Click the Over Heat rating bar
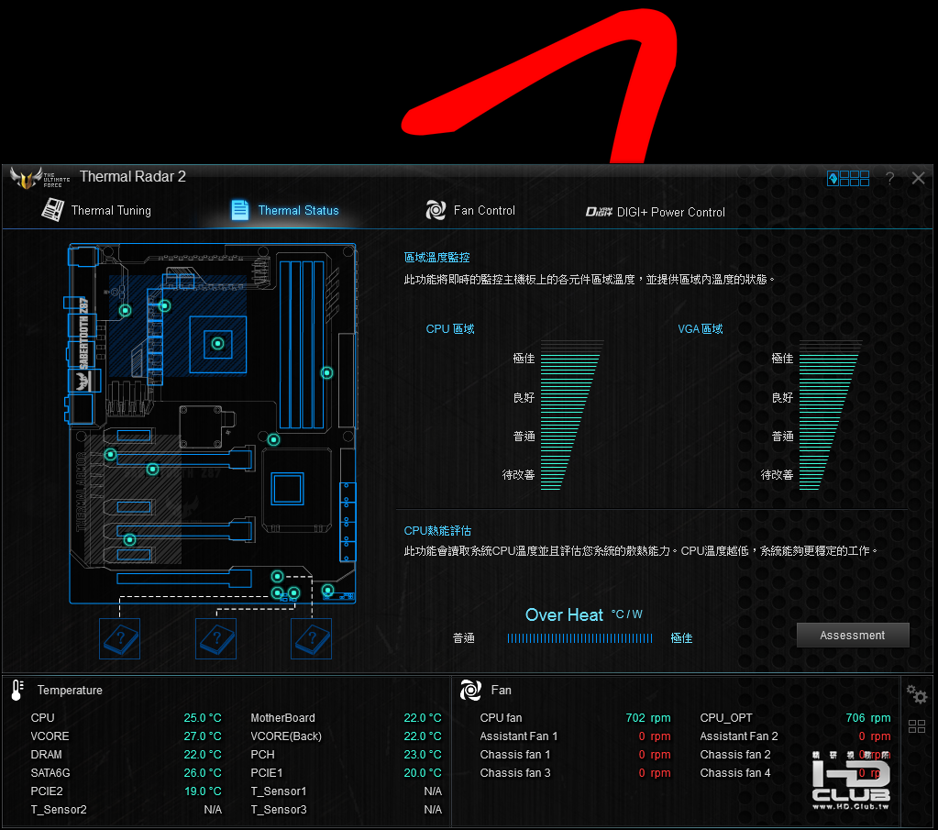The width and height of the screenshot is (938, 830). coord(579,638)
